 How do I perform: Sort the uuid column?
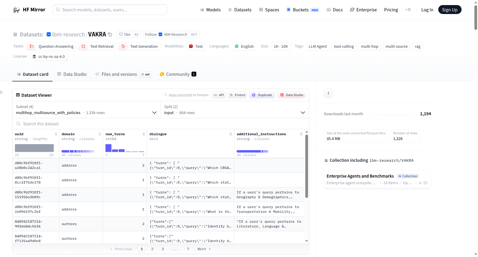point(56,134)
